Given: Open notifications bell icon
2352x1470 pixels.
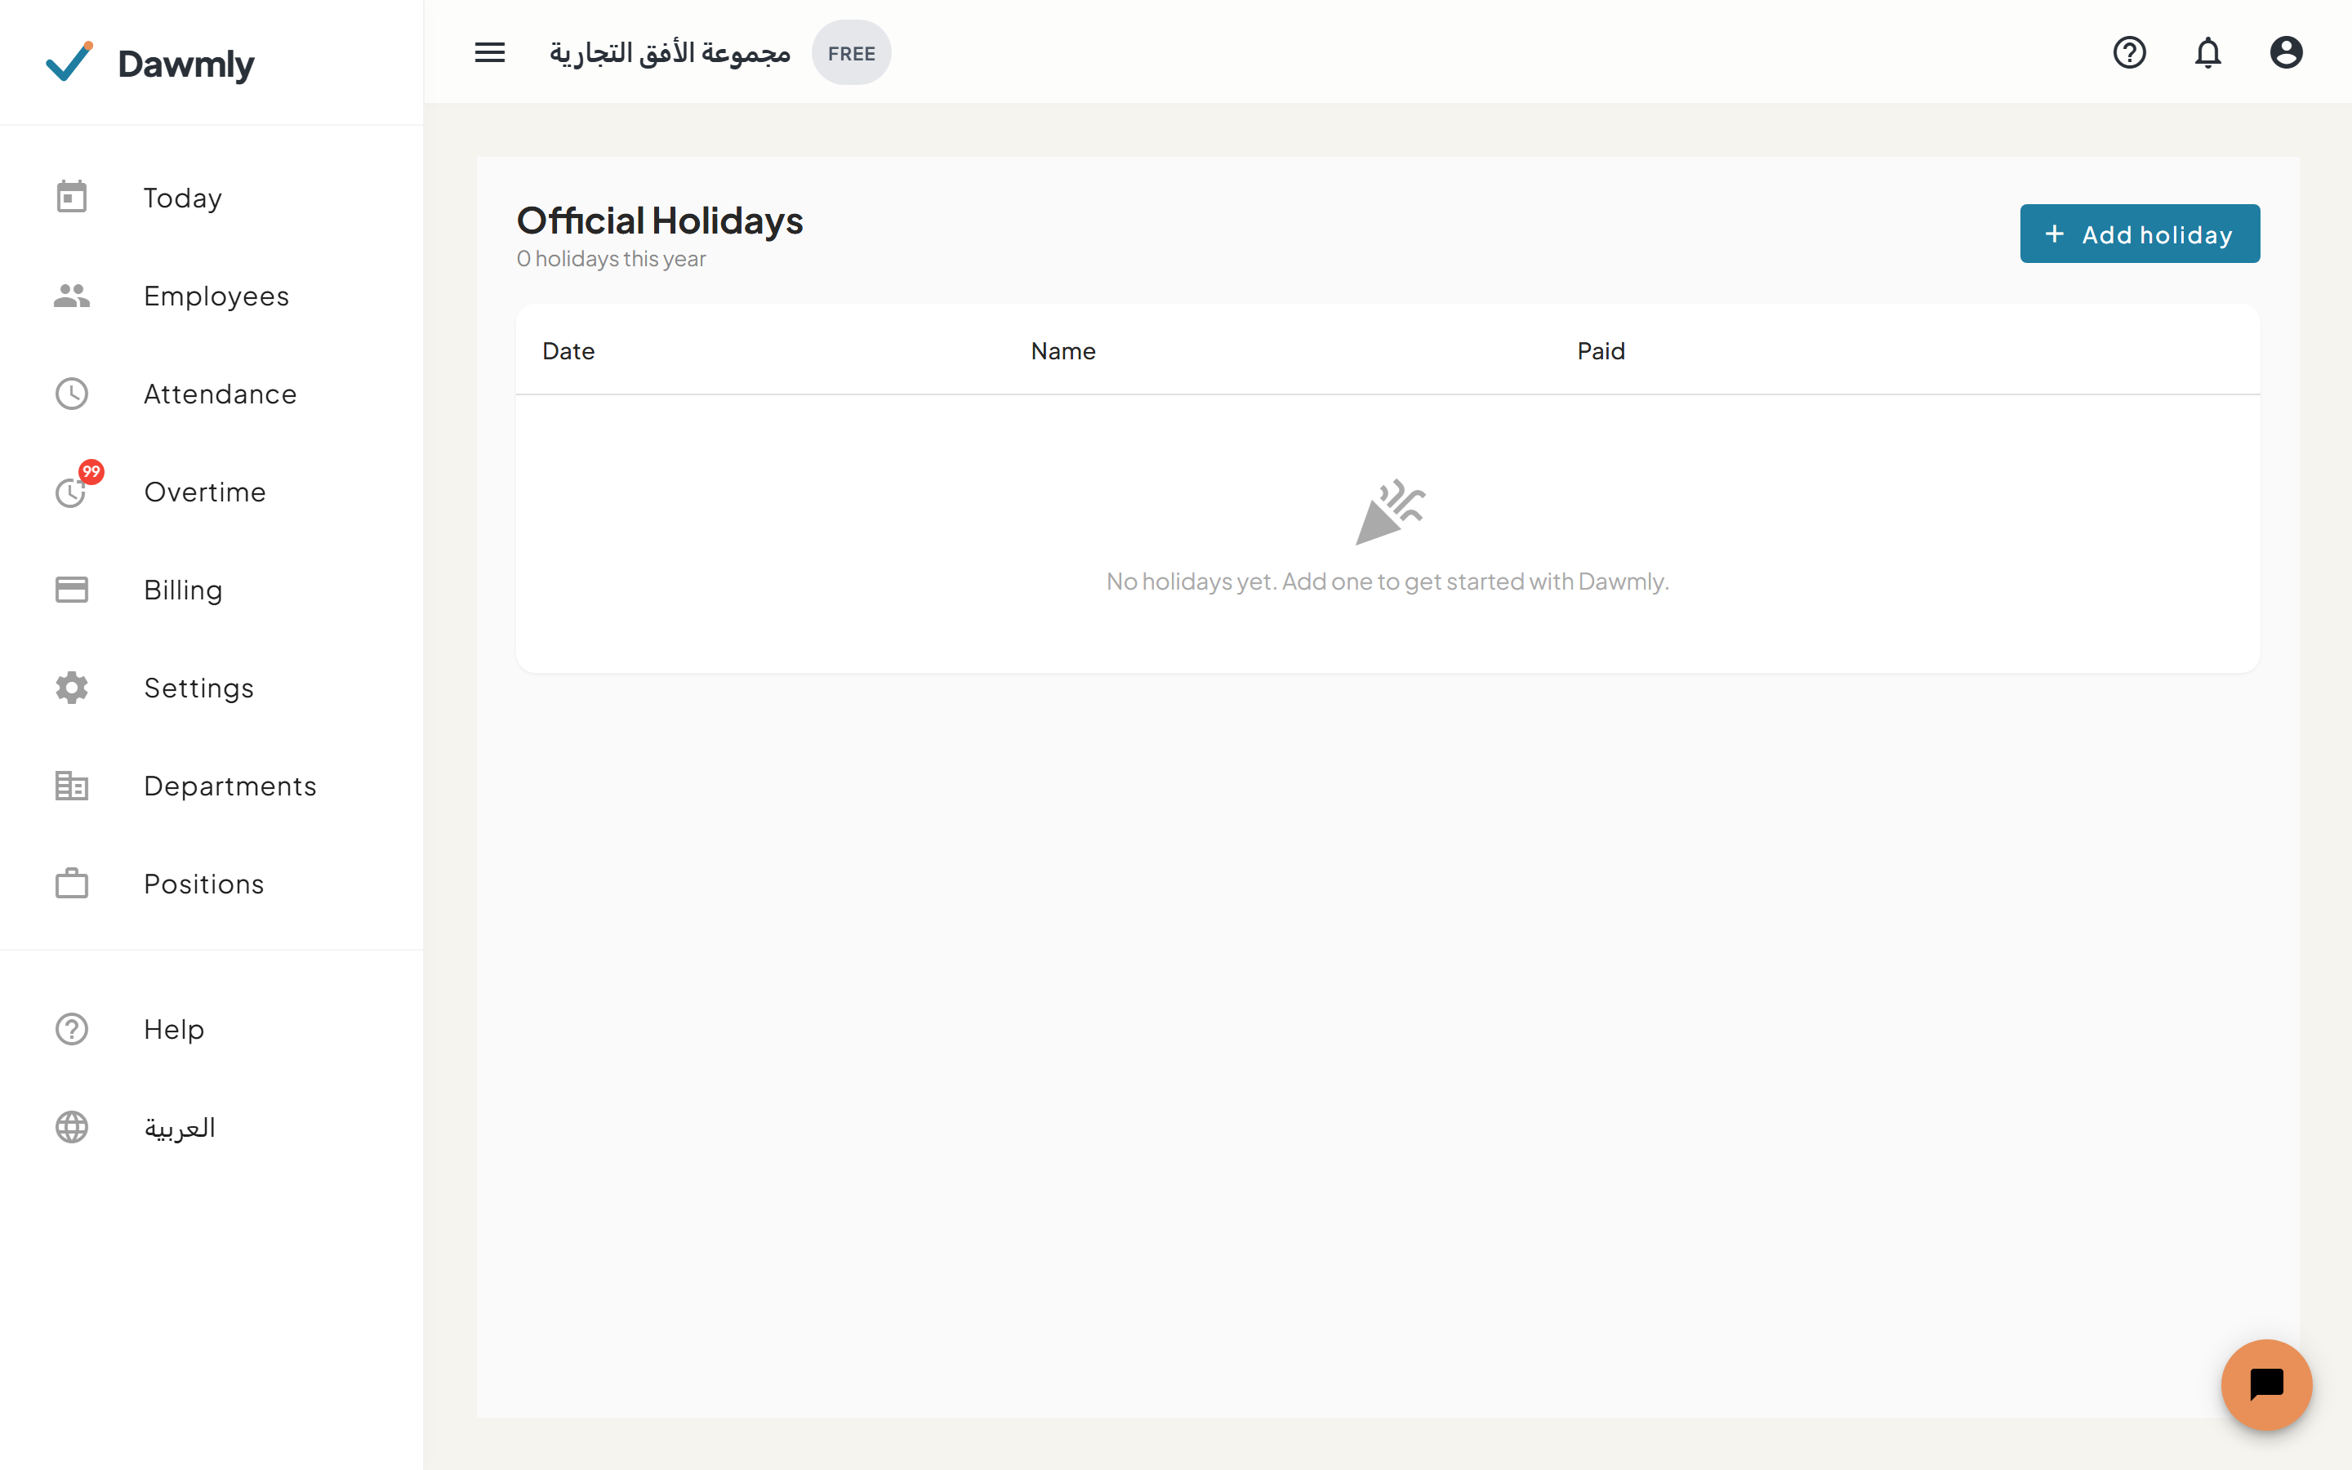Looking at the screenshot, I should coord(2208,52).
